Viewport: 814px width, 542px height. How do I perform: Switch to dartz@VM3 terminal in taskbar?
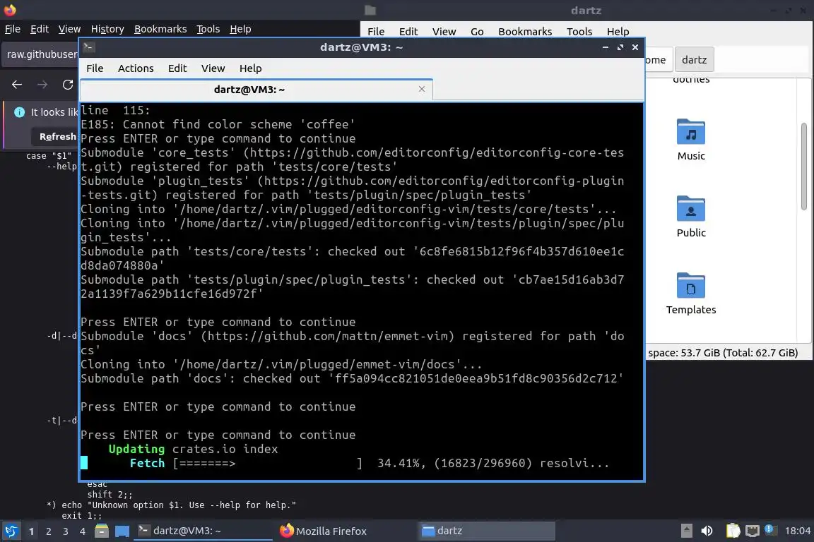[203, 531]
